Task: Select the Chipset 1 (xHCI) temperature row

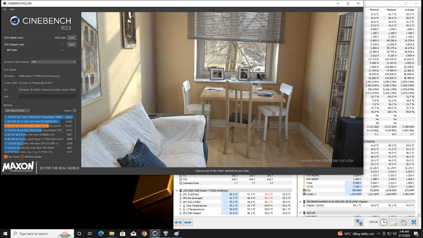Action: (359, 205)
